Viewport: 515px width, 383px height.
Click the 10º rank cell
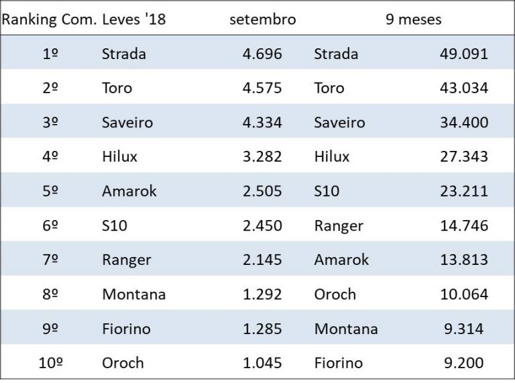pyautogui.click(x=50, y=363)
